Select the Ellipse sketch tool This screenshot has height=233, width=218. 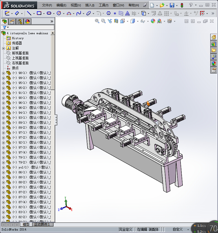point(89,13)
